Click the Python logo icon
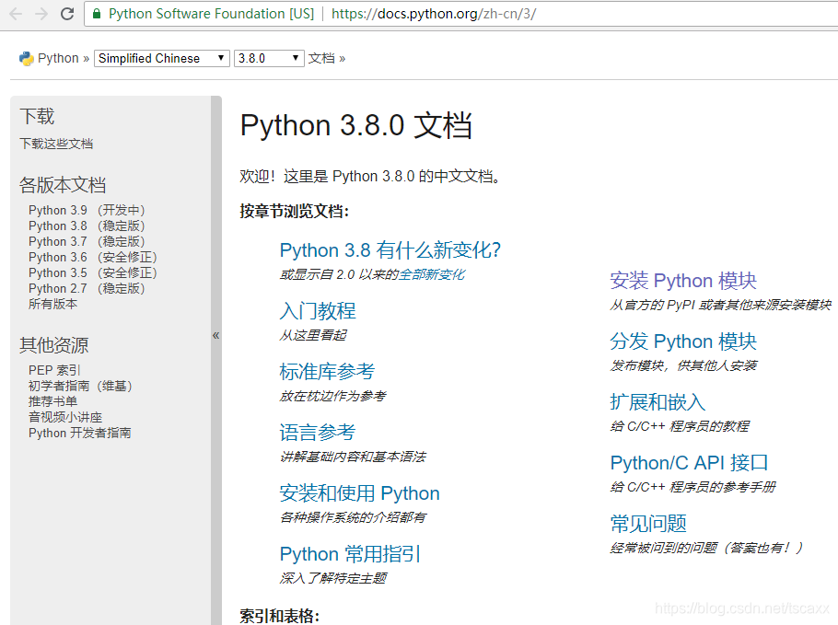This screenshot has height=625, width=838. pos(26,58)
